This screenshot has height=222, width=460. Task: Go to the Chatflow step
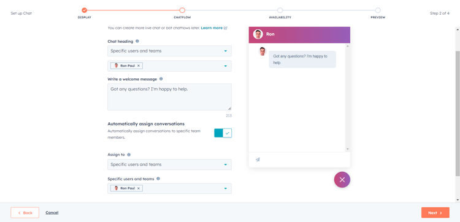click(x=182, y=10)
